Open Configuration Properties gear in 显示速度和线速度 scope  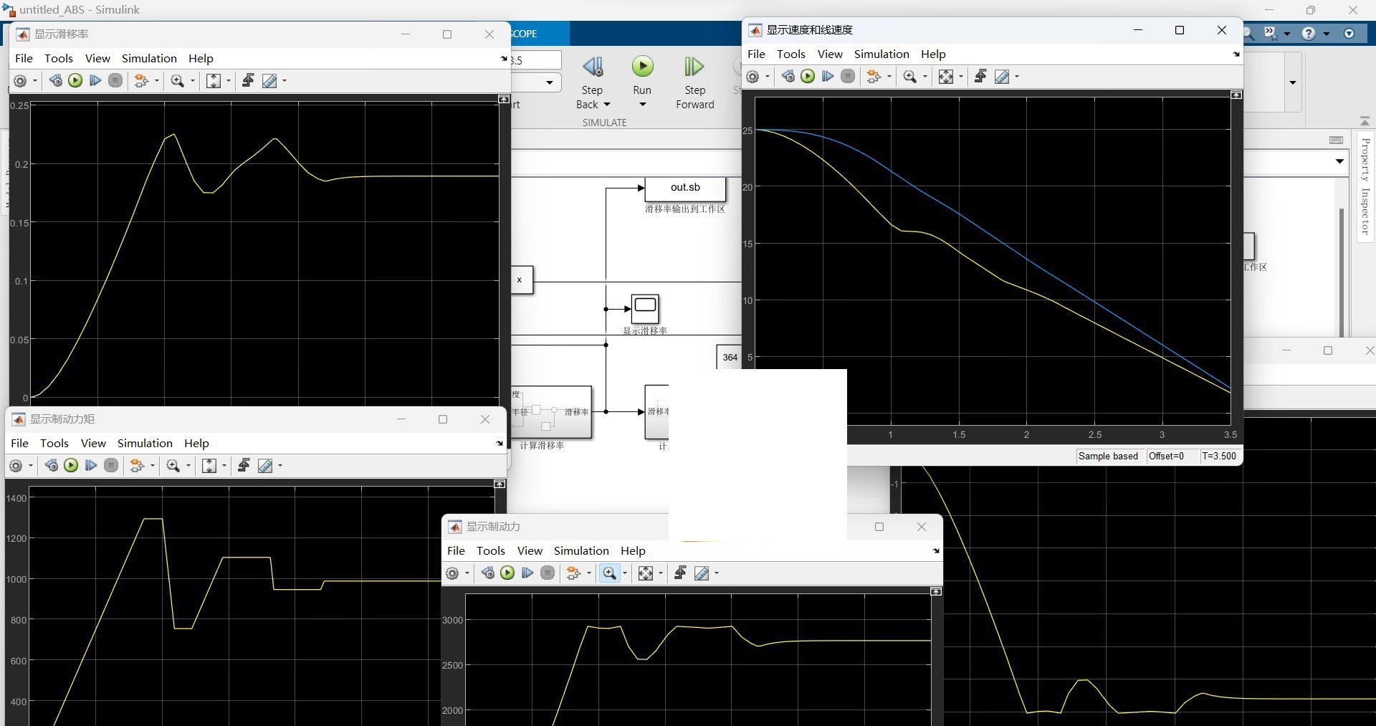(752, 77)
